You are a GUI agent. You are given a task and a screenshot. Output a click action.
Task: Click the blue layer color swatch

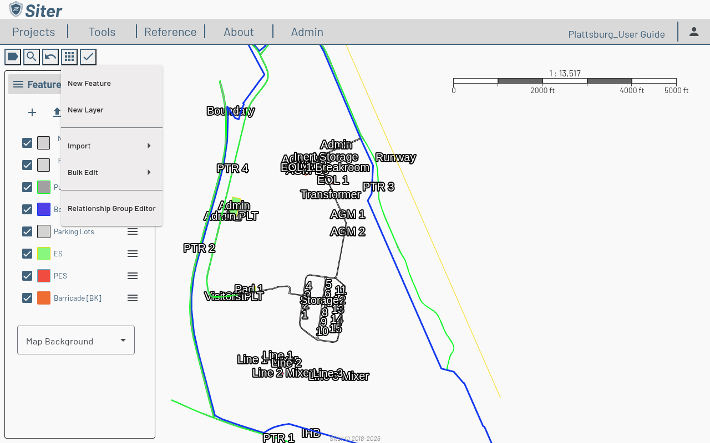(x=44, y=209)
